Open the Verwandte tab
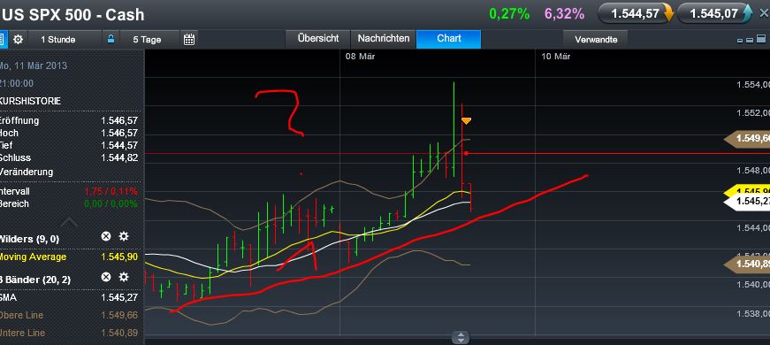This screenshot has width=770, height=345. click(x=596, y=39)
